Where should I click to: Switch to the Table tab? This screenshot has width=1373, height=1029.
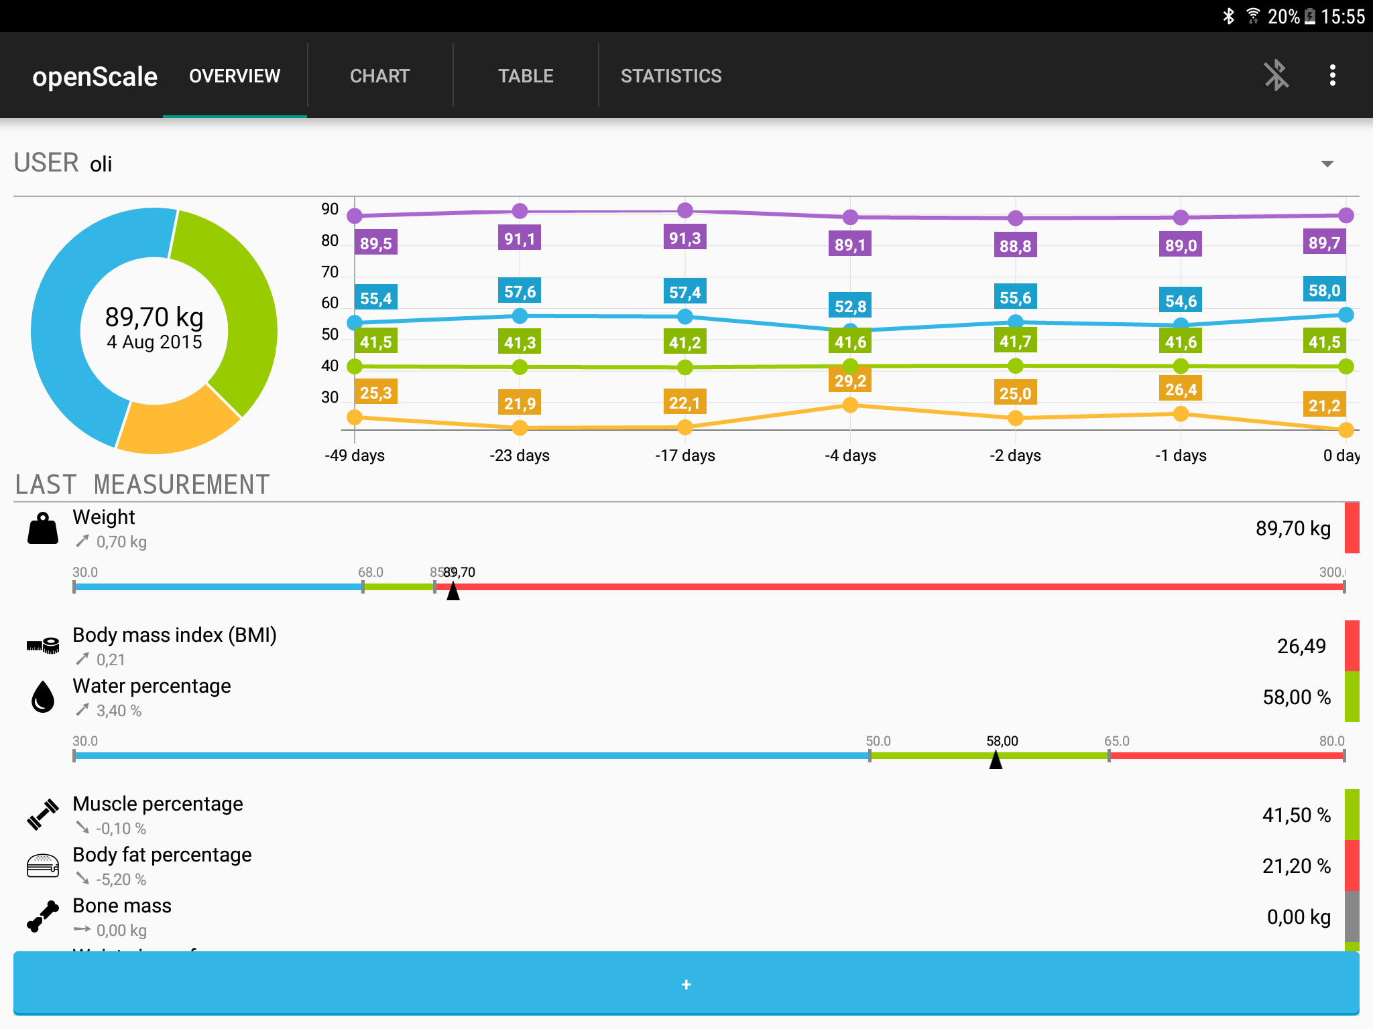(526, 76)
